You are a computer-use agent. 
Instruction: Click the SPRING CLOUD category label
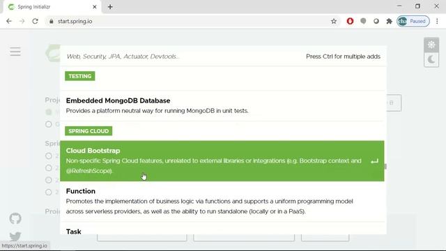coord(89,131)
